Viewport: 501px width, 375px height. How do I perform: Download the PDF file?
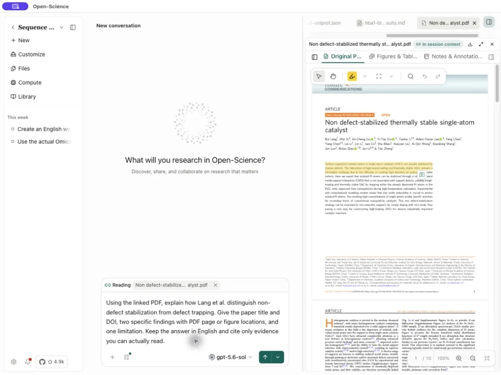point(470,44)
